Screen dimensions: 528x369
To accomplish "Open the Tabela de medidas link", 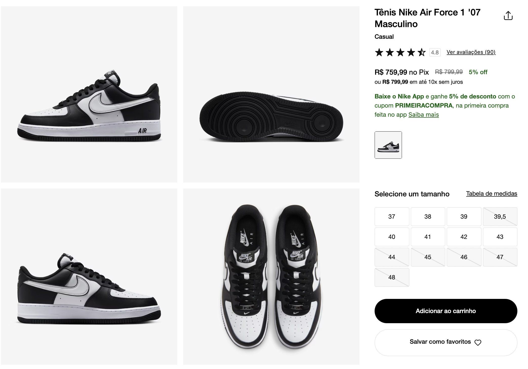I will pos(492,194).
